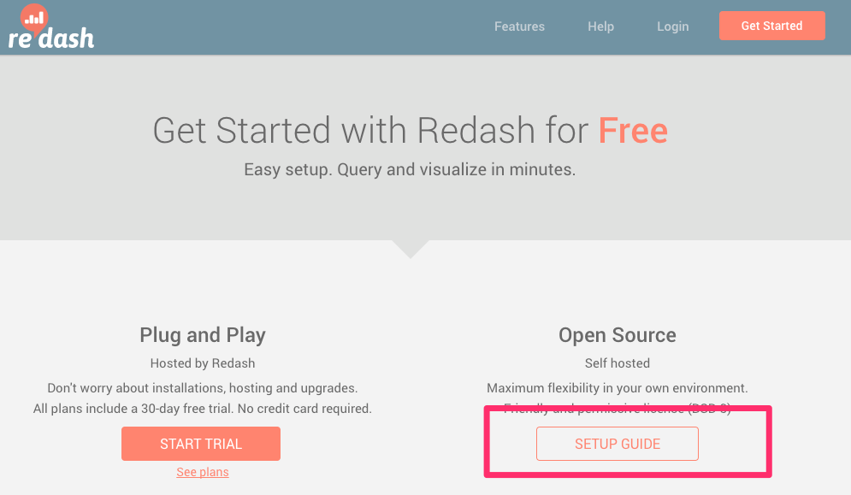This screenshot has height=495, width=851.
Task: Click the "Maximum flexibility in your own environment" text
Action: point(618,388)
